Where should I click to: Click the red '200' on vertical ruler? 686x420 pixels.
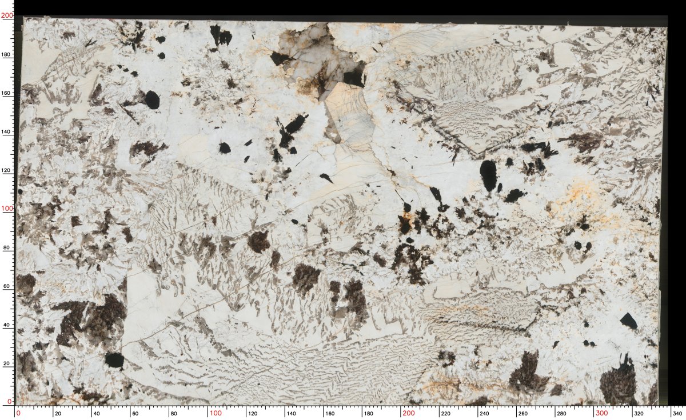[x=7, y=16]
